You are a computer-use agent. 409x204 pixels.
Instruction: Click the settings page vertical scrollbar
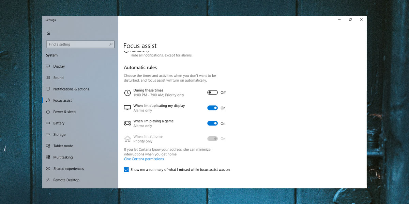point(365,138)
